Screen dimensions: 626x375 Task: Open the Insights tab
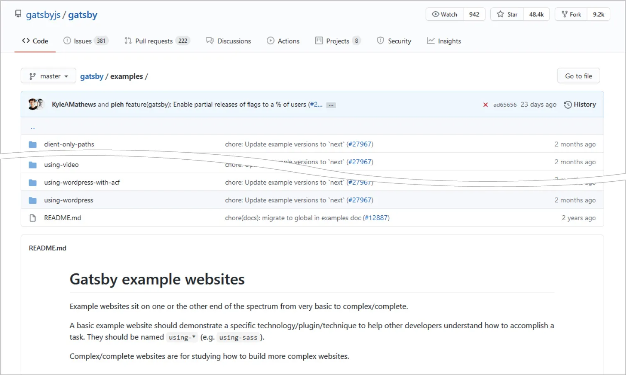click(444, 41)
